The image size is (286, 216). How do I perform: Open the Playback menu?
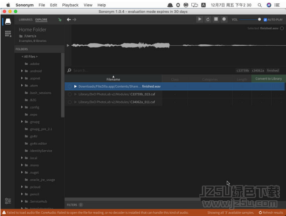(x=70, y=5)
